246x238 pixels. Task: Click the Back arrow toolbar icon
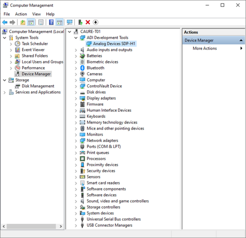point(5,22)
